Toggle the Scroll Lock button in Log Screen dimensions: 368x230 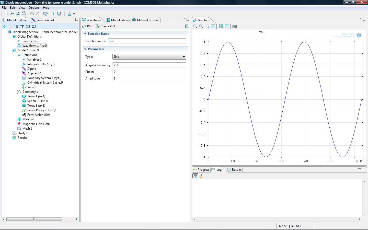click(x=195, y=176)
